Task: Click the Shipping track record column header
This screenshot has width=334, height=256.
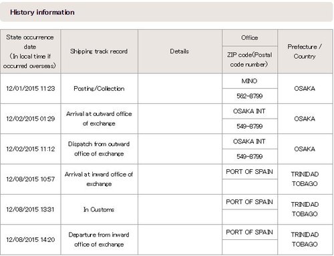Action: point(99,51)
